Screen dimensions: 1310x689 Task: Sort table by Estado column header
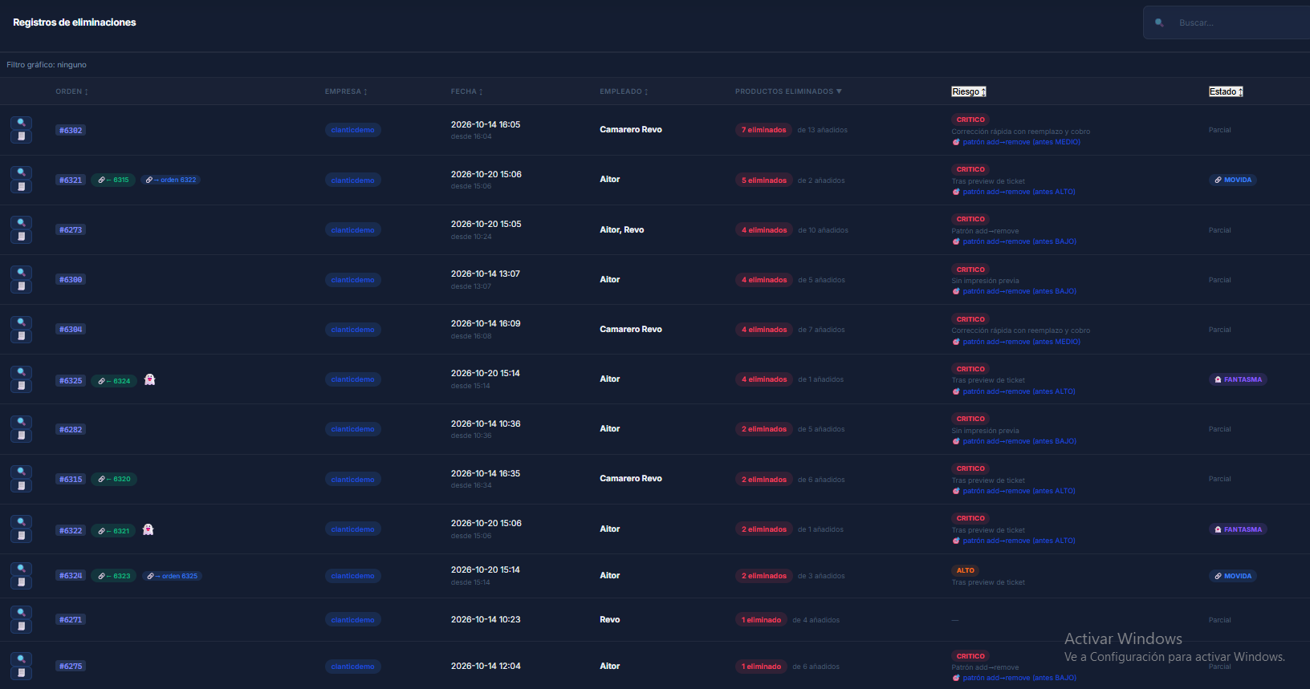tap(1226, 91)
